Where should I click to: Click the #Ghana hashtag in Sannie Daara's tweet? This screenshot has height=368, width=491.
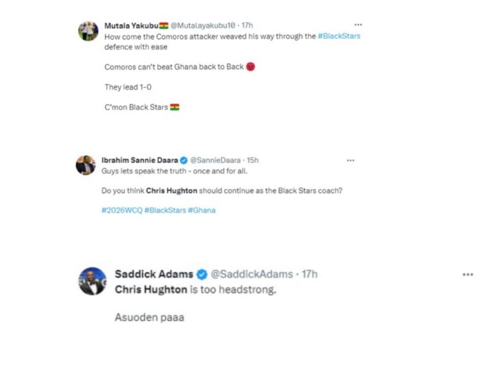click(x=202, y=210)
